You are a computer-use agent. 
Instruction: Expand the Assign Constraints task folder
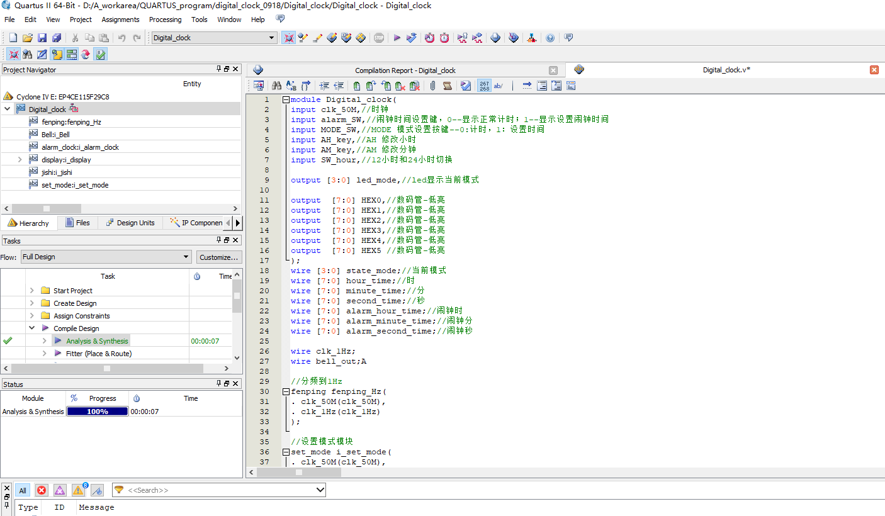pyautogui.click(x=32, y=315)
